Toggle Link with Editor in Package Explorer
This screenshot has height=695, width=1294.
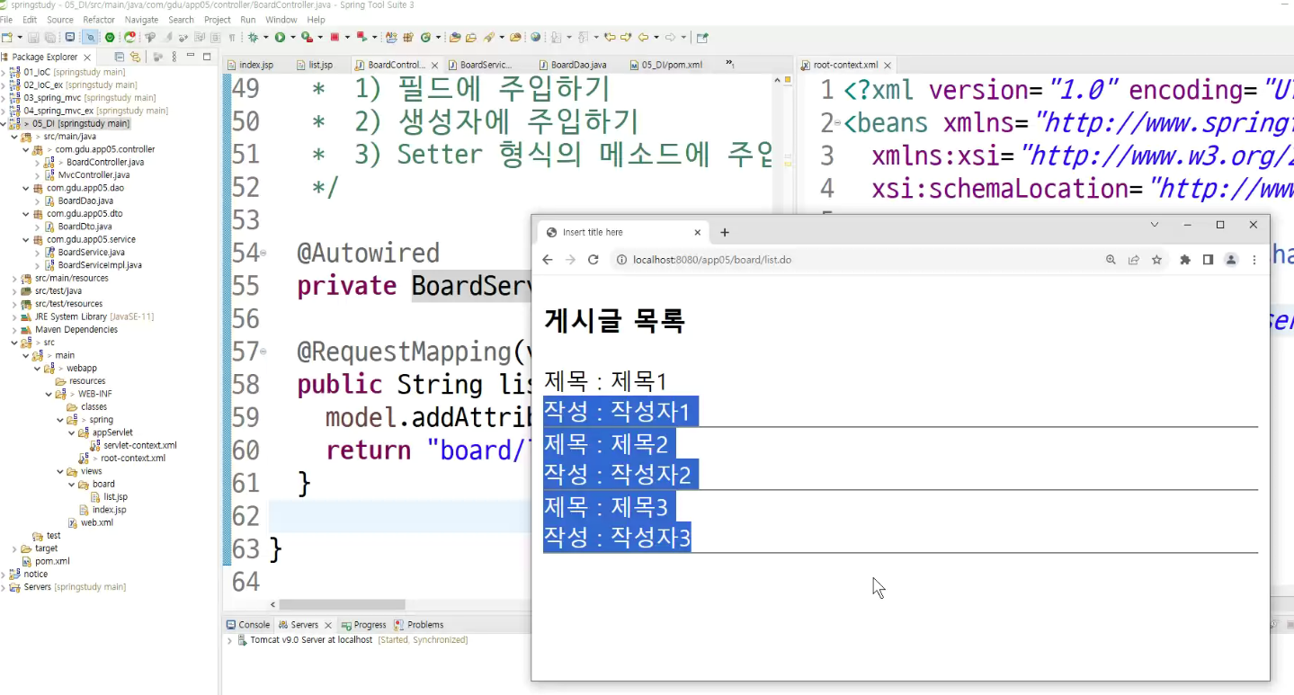(x=135, y=57)
